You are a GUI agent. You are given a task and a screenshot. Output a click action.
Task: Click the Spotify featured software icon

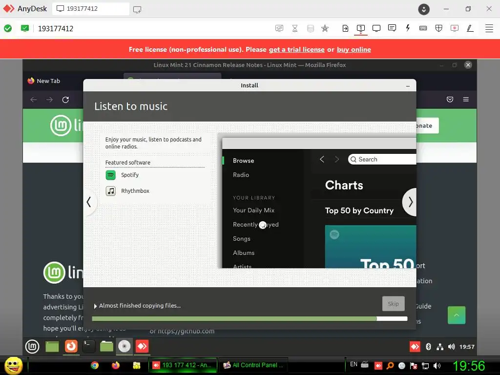coord(111,175)
